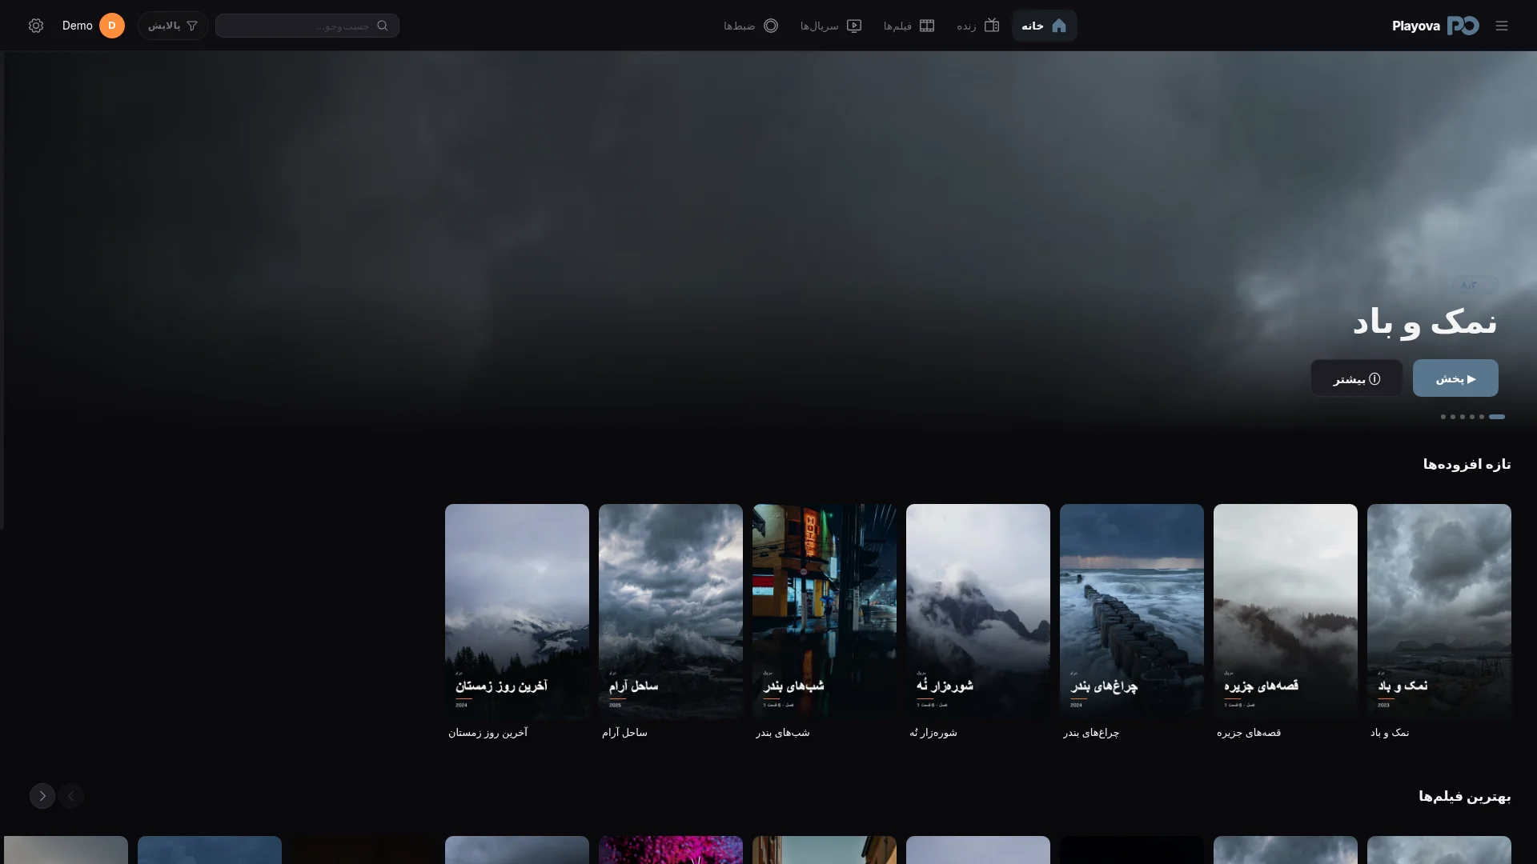Go to the زنده live TV tab
This screenshot has height=864, width=1537.
tap(978, 26)
